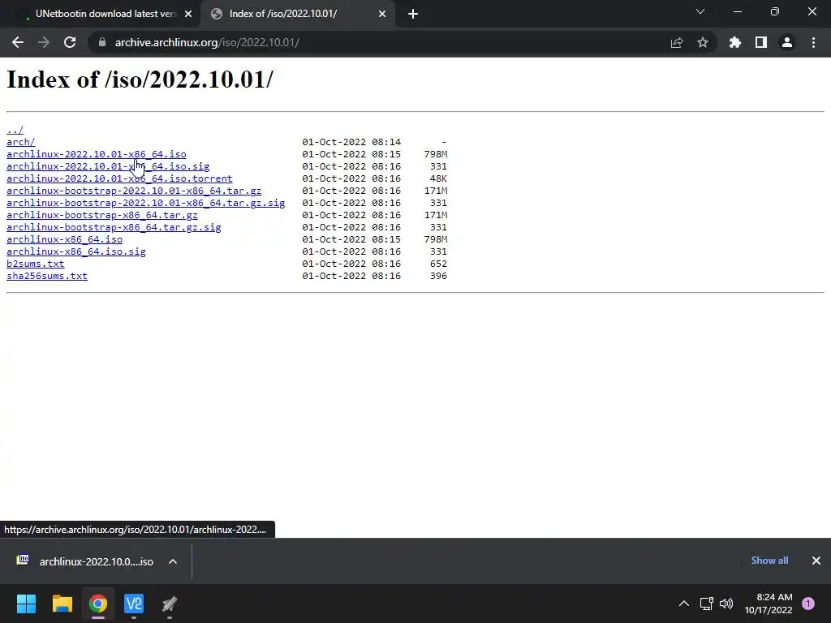The width and height of the screenshot is (831, 623).
Task: Expand the download item options chevron
Action: pyautogui.click(x=173, y=561)
